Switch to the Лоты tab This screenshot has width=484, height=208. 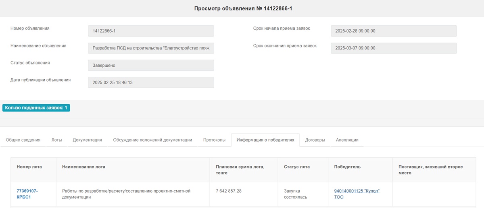[x=56, y=140]
